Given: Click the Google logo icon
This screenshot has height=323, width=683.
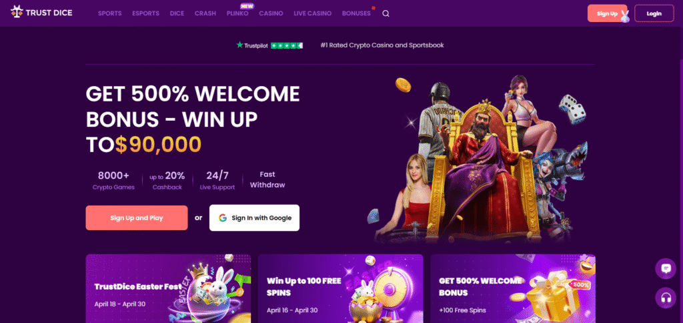Looking at the screenshot, I should point(223,218).
